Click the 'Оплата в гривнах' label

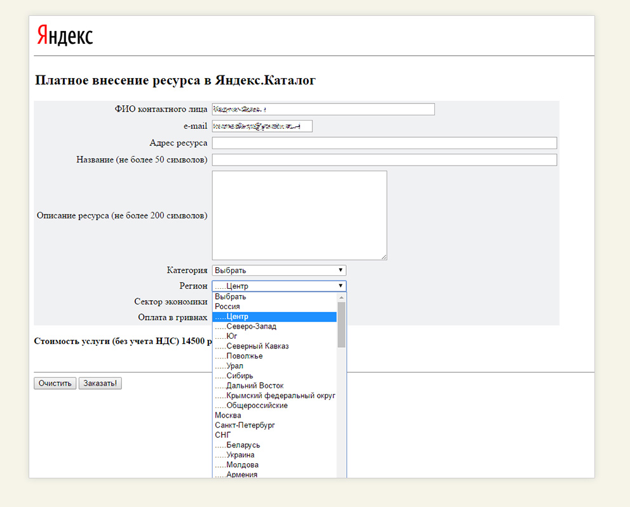pos(173,317)
